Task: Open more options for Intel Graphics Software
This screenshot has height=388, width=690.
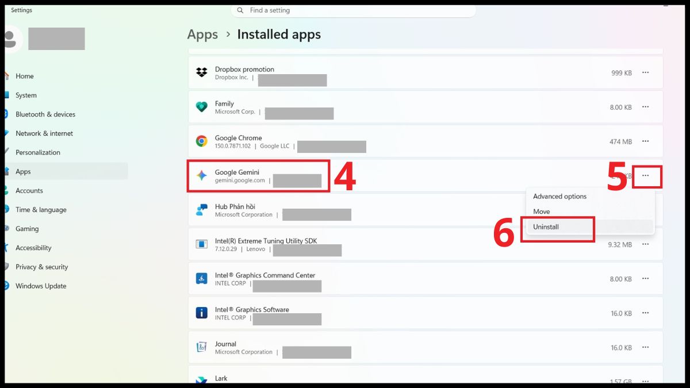Action: pos(645,313)
